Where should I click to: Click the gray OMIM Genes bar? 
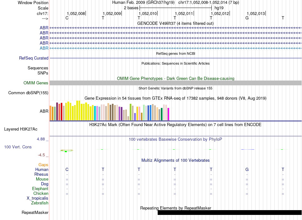click(175, 83)
